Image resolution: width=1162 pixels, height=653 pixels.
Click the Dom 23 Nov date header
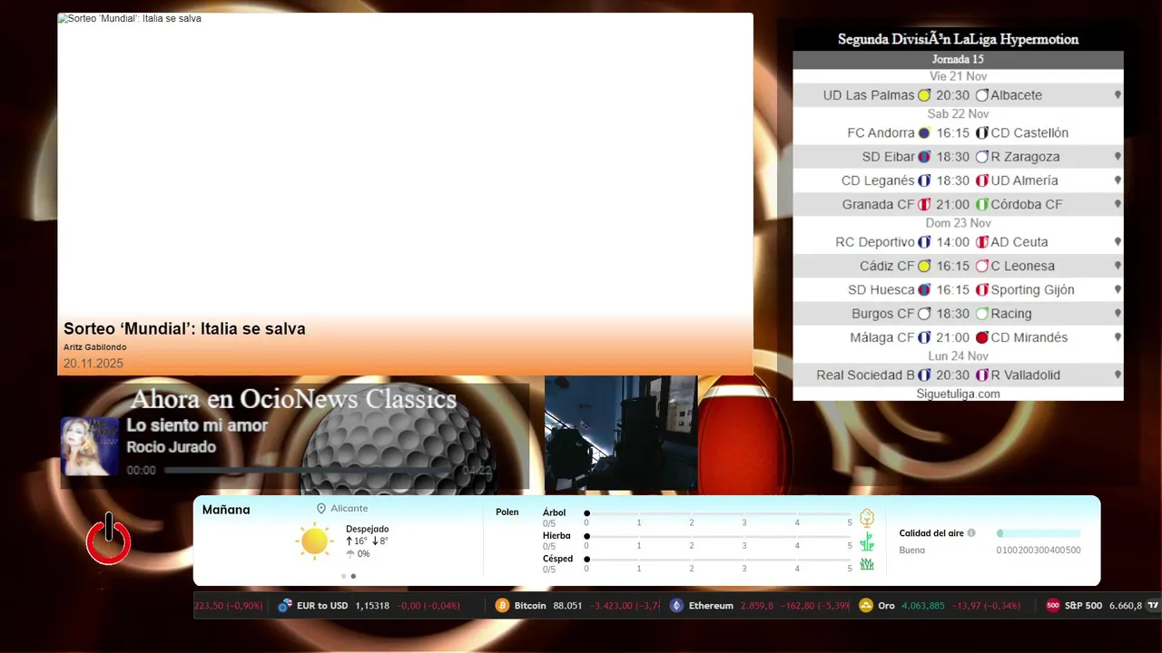[x=958, y=223]
